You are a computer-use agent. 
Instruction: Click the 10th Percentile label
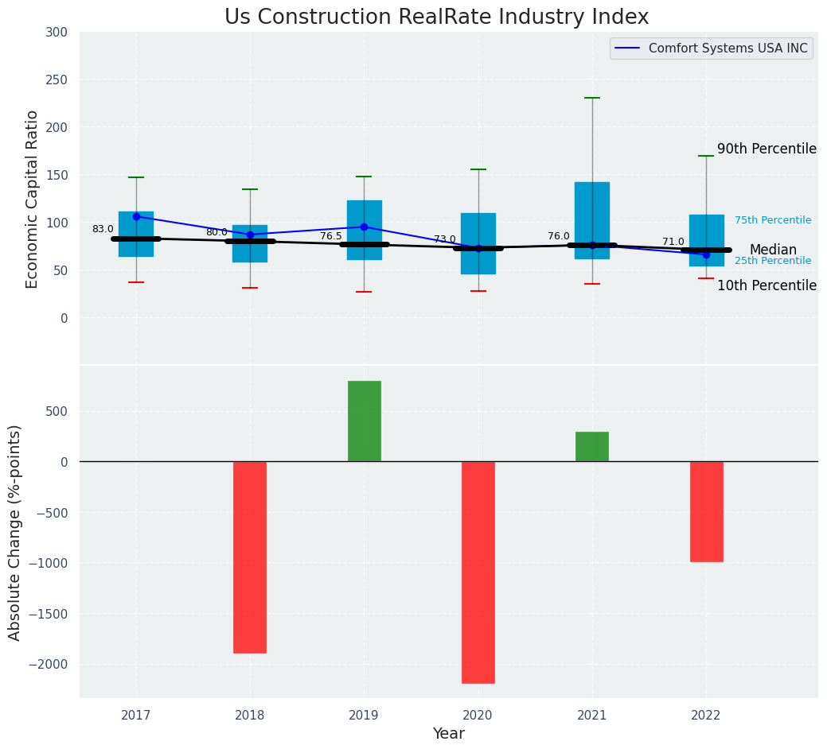coord(767,285)
